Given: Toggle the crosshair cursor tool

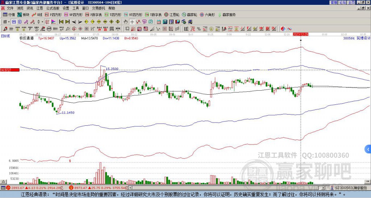Looking at the screenshot, I should [132, 22].
